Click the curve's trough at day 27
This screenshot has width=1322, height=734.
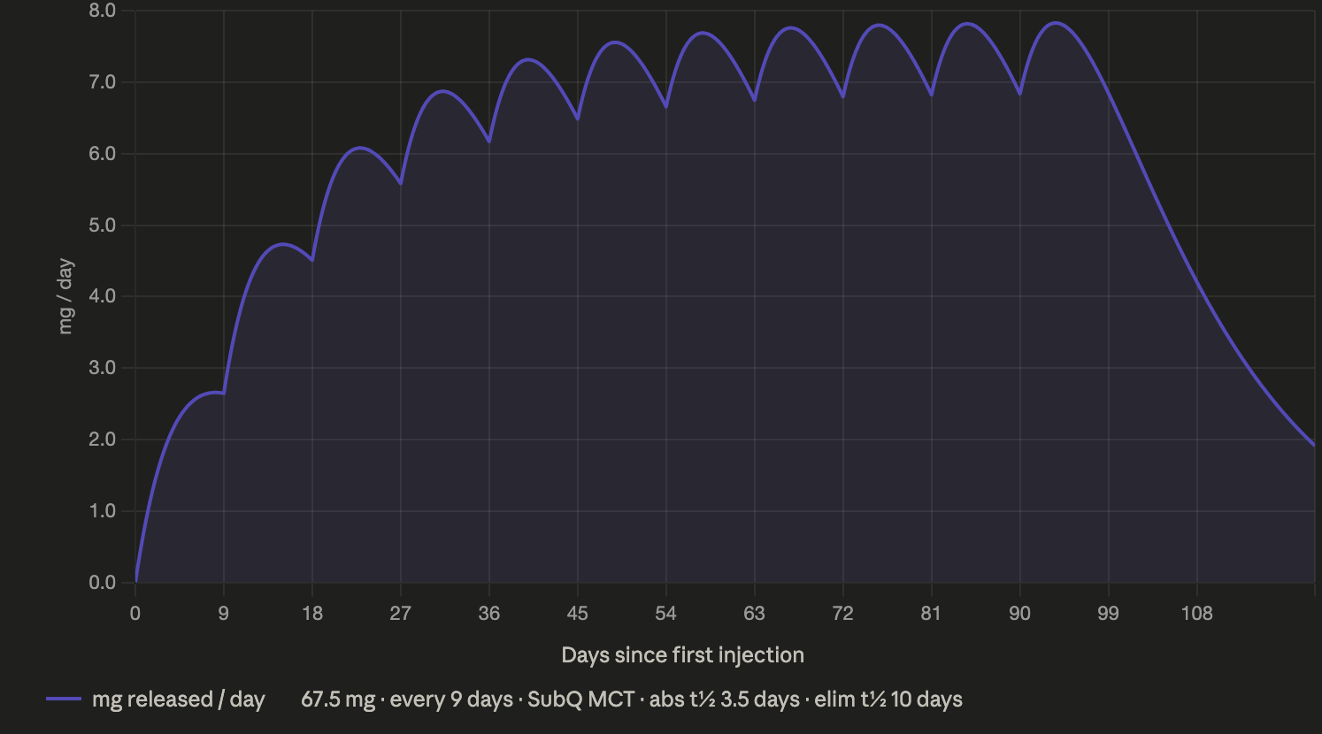click(x=401, y=183)
